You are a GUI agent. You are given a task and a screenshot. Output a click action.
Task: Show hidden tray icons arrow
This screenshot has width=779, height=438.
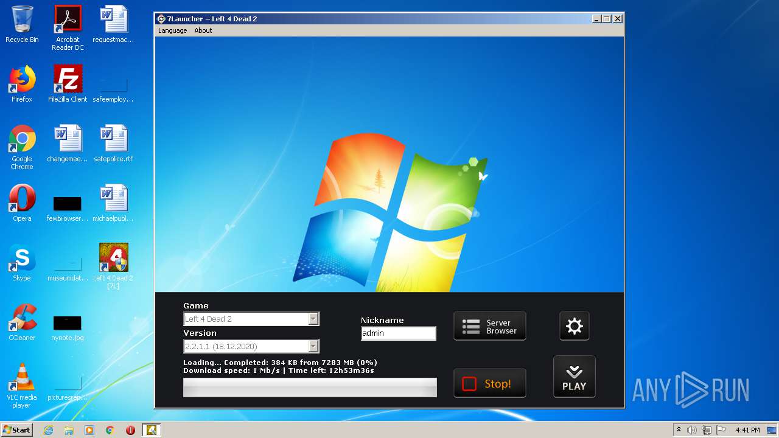click(x=679, y=430)
